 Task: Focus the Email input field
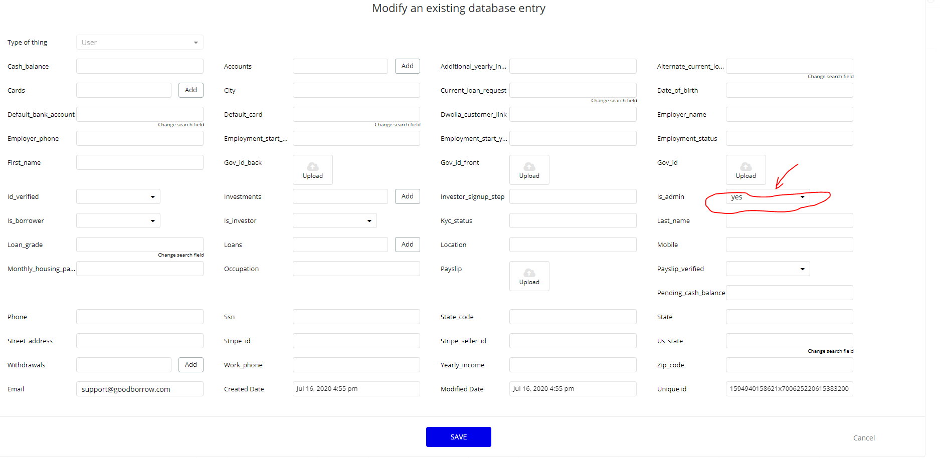(x=140, y=389)
